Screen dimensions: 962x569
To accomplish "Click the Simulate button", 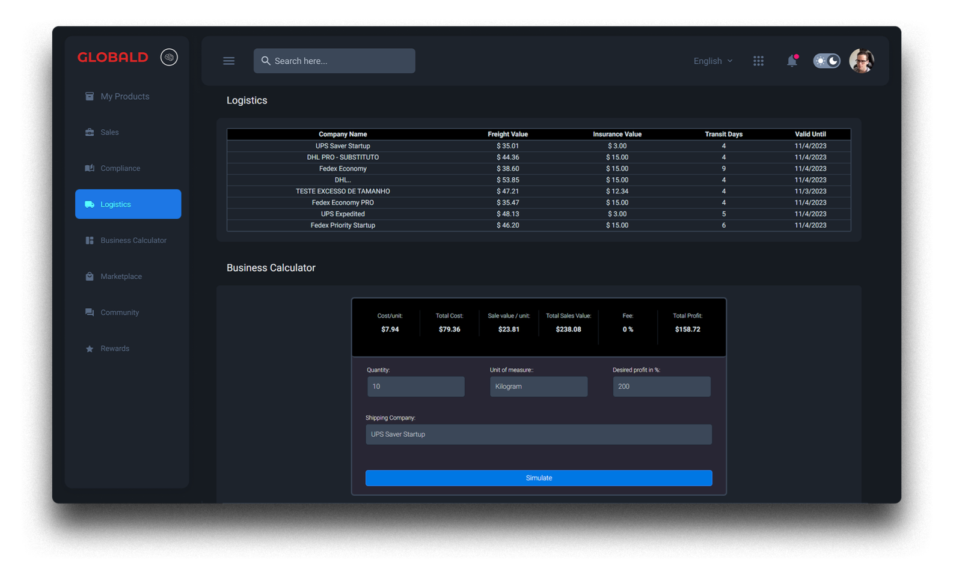I will coord(539,478).
